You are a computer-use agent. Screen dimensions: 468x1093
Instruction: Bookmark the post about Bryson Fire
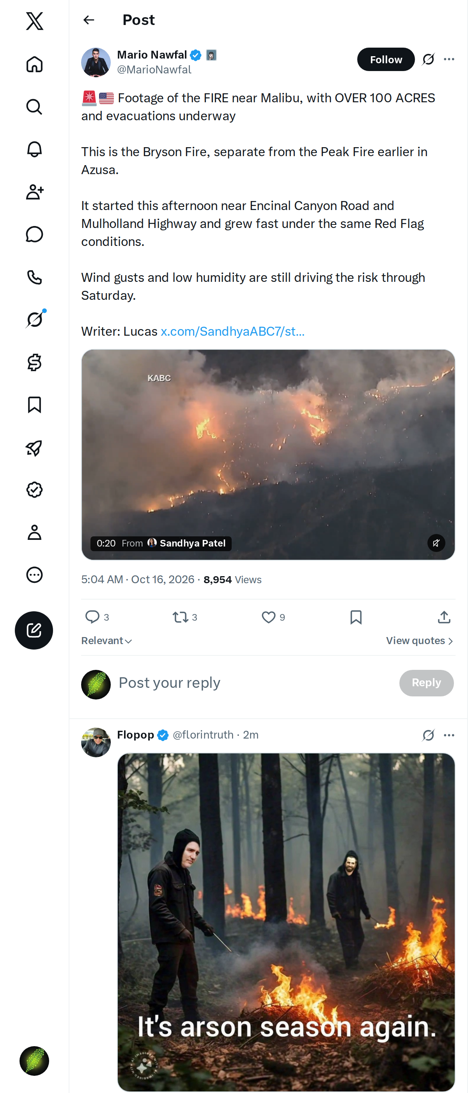pos(356,617)
